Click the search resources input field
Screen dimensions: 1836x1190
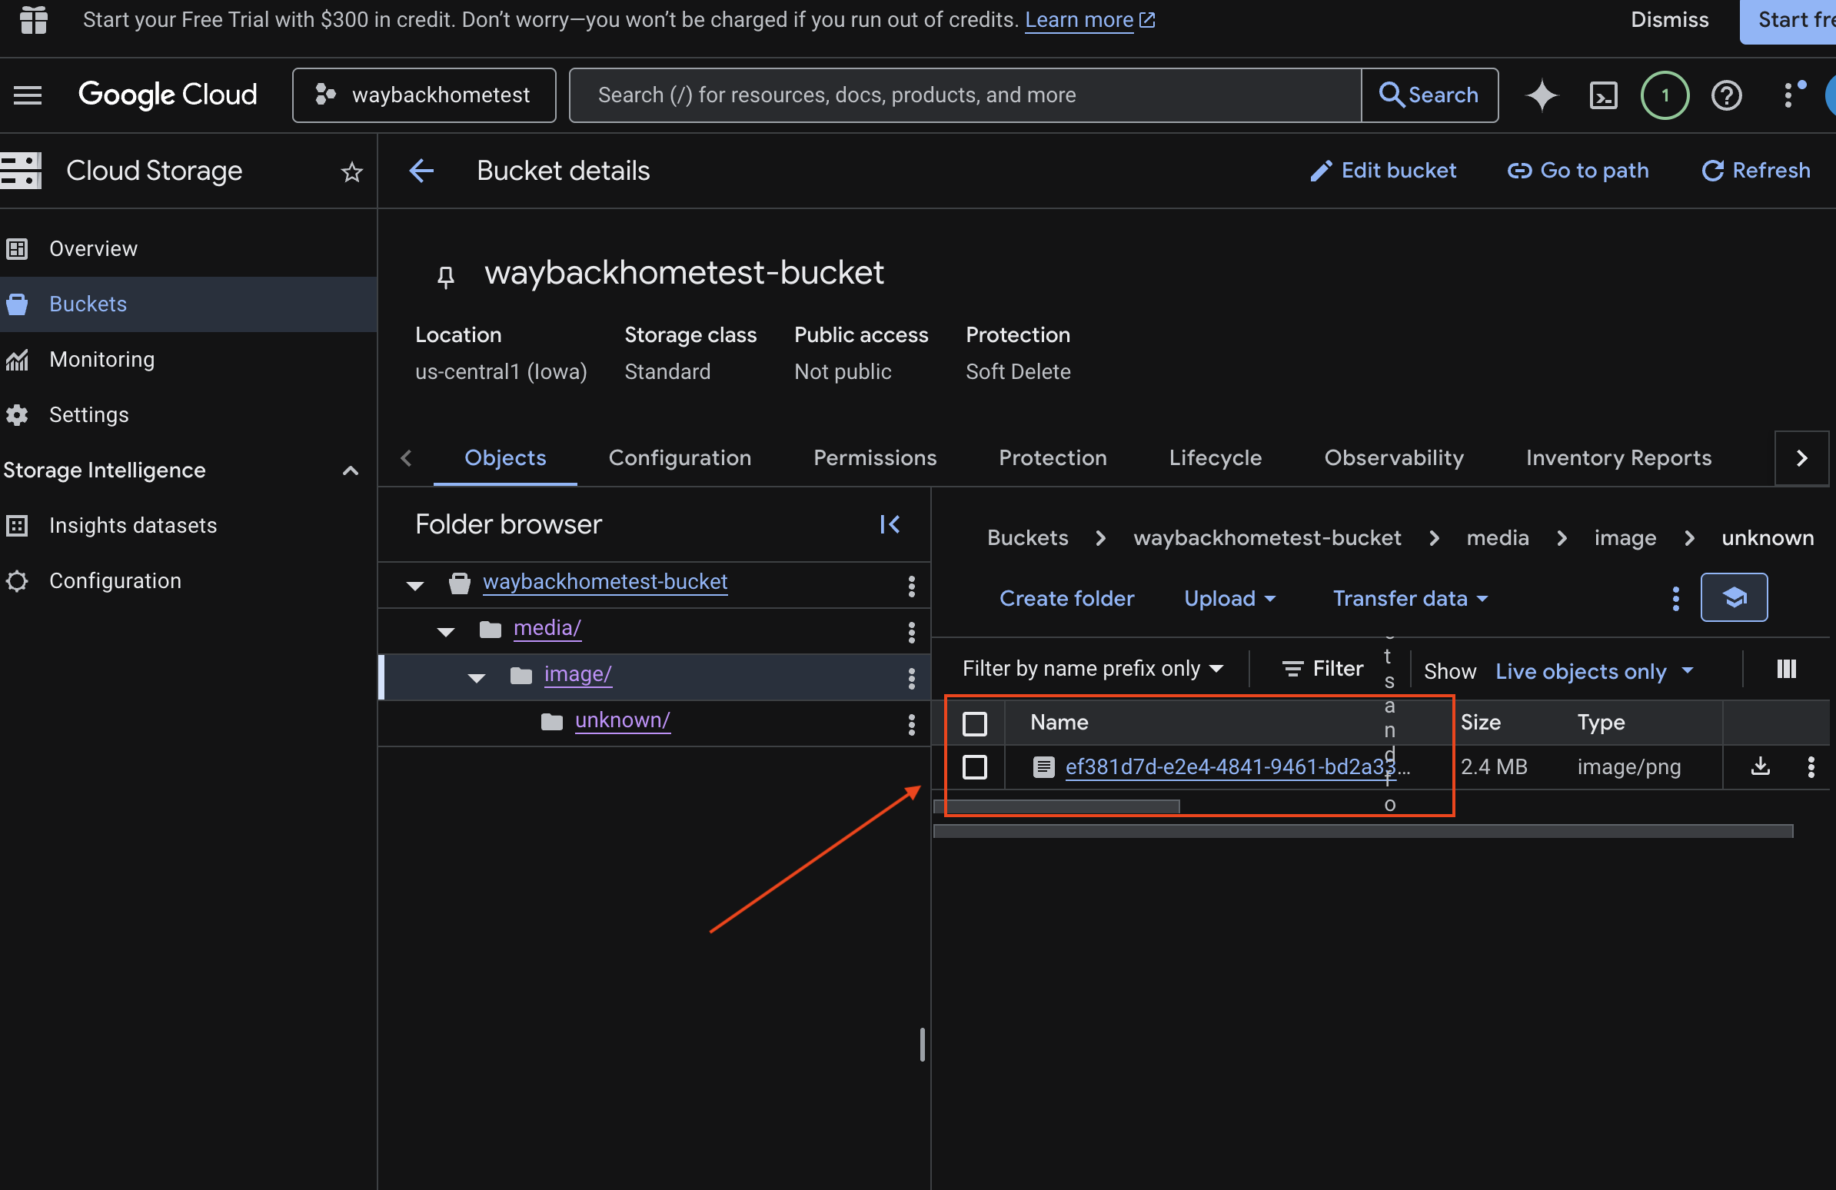pyautogui.click(x=964, y=95)
